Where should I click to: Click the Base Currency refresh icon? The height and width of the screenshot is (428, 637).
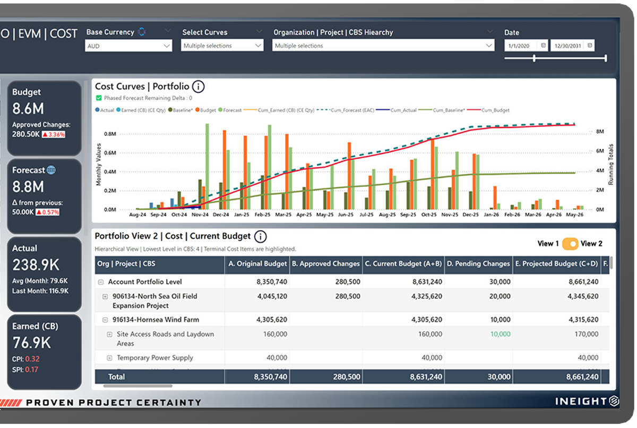[x=142, y=32]
